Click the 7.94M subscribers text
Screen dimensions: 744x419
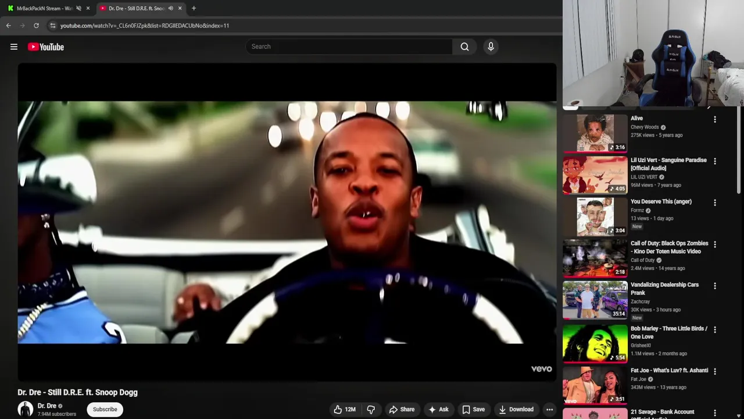[57, 414]
